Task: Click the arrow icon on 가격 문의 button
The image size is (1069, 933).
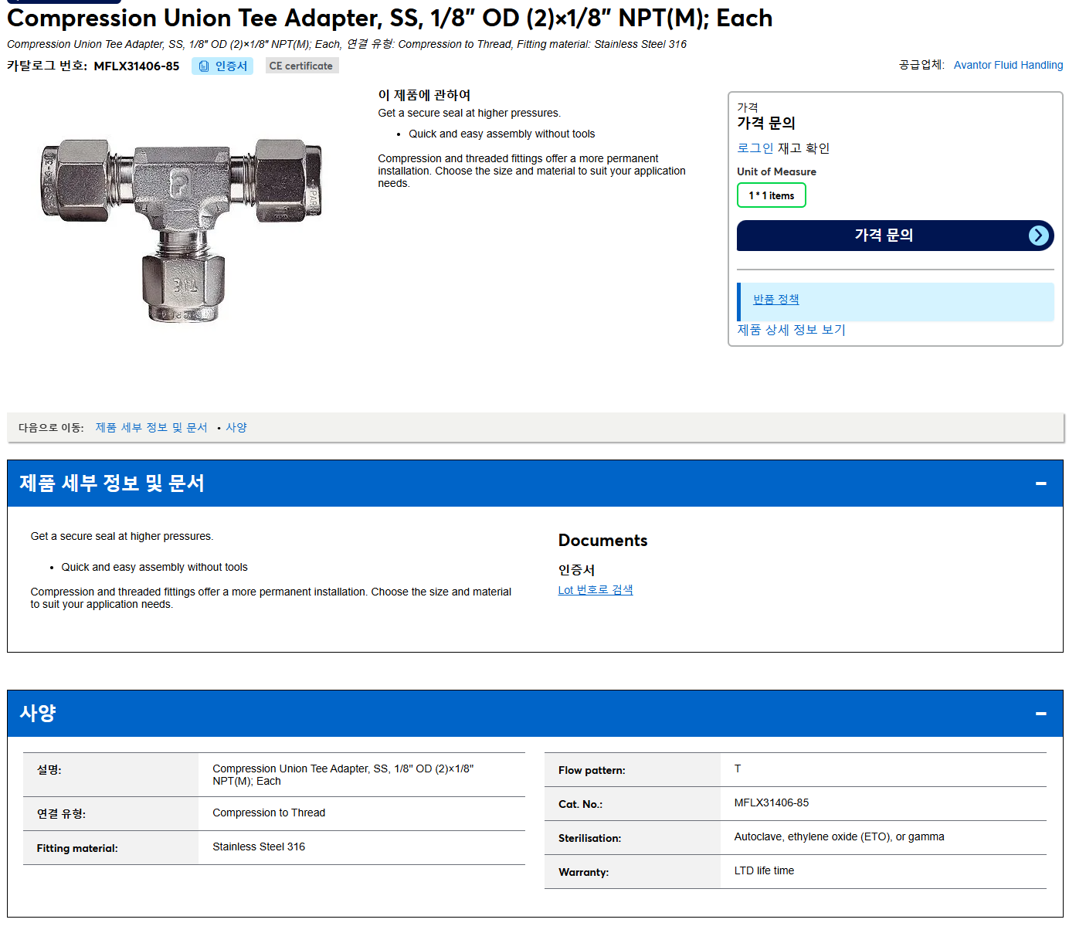Action: coord(1039,236)
